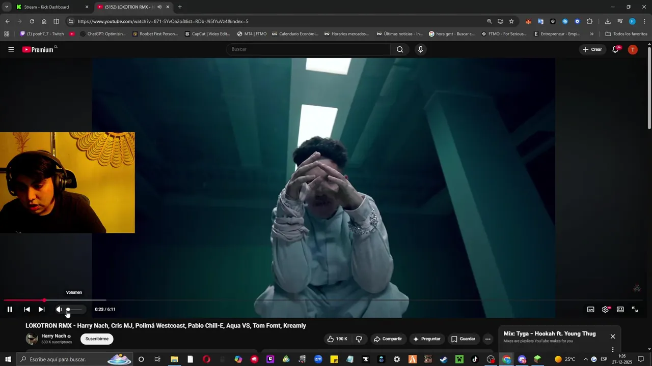Like the video with 190 K likes
The height and width of the screenshot is (366, 652).
(x=338, y=339)
